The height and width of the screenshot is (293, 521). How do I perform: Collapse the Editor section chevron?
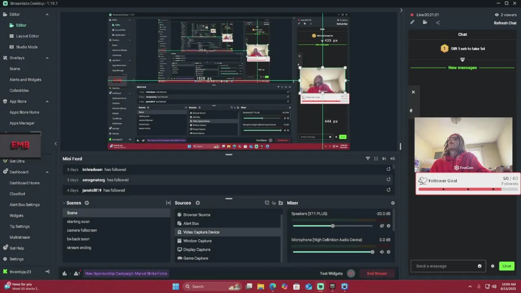coord(47,15)
